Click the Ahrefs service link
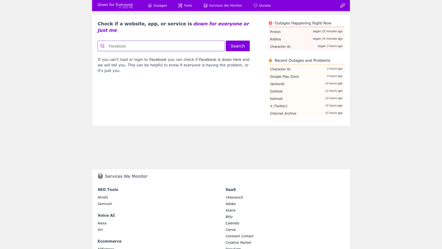The height and width of the screenshot is (249, 442). tap(103, 198)
